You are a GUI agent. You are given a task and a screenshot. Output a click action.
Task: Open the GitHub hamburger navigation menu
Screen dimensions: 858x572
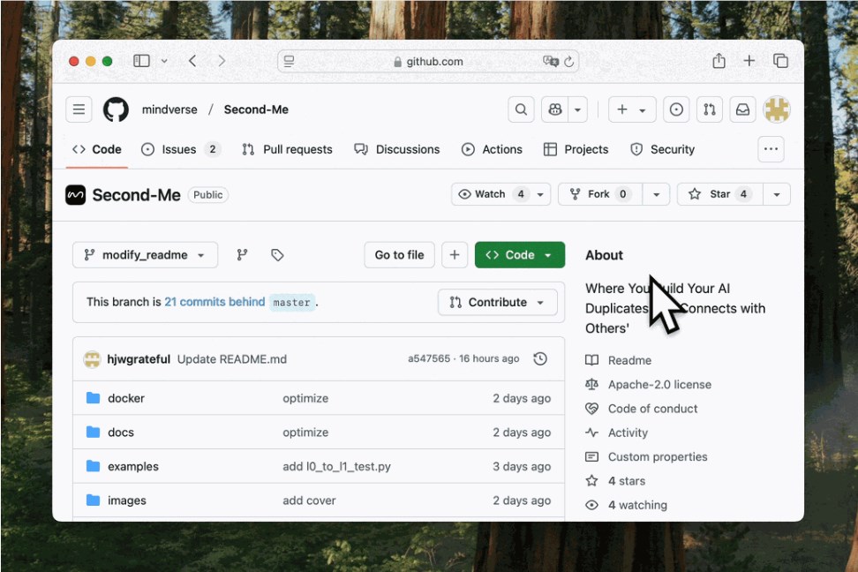coord(79,109)
